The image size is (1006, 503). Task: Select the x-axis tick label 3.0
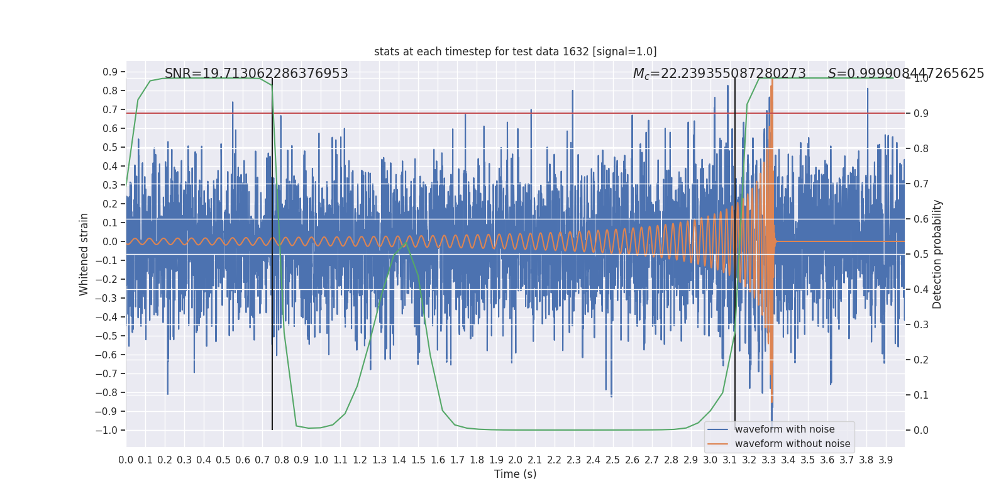[x=710, y=460]
